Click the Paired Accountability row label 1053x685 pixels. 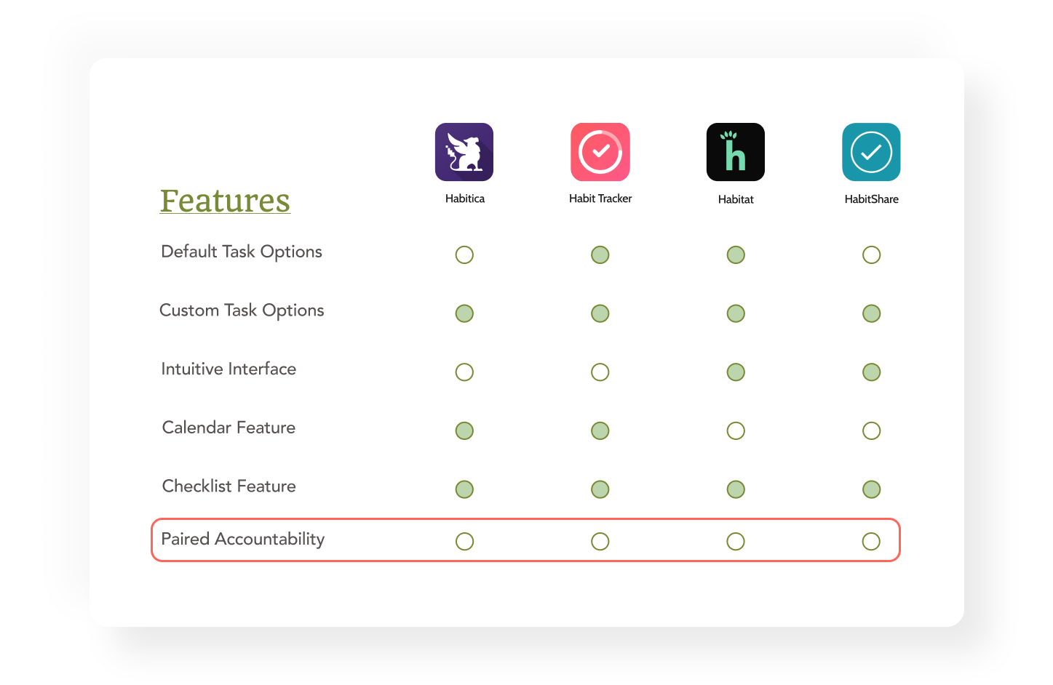[x=242, y=539]
